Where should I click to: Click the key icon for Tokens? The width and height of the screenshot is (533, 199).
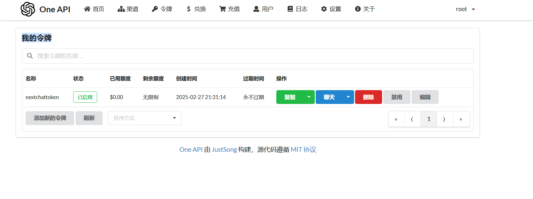tap(155, 9)
